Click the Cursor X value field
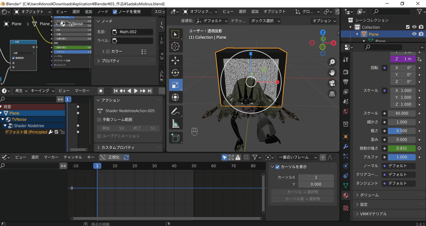This screenshot has width=426, height=226. point(316,177)
